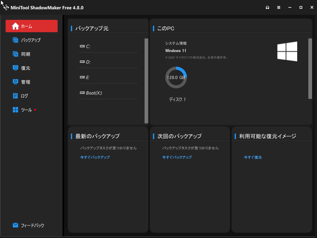
Task: Select drive C: in backup source list
Action: click(x=88, y=46)
